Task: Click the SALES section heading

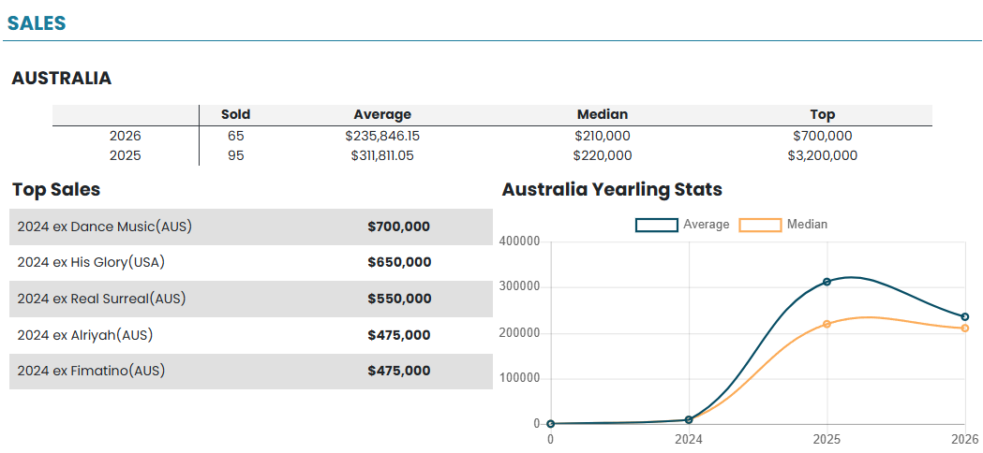Action: coord(37,23)
